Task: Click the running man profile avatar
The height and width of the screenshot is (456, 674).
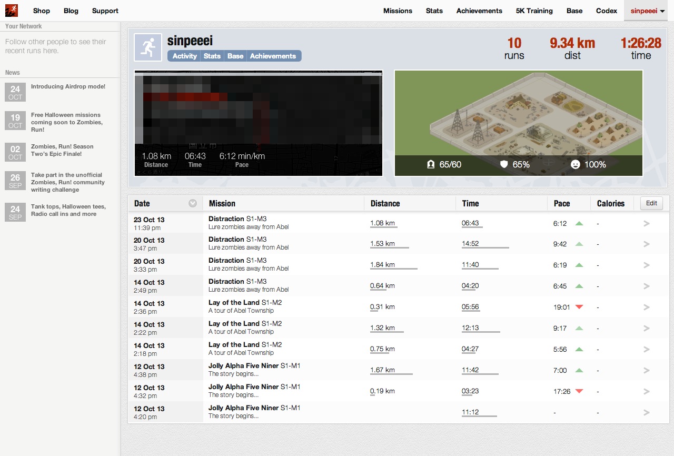Action: click(148, 47)
